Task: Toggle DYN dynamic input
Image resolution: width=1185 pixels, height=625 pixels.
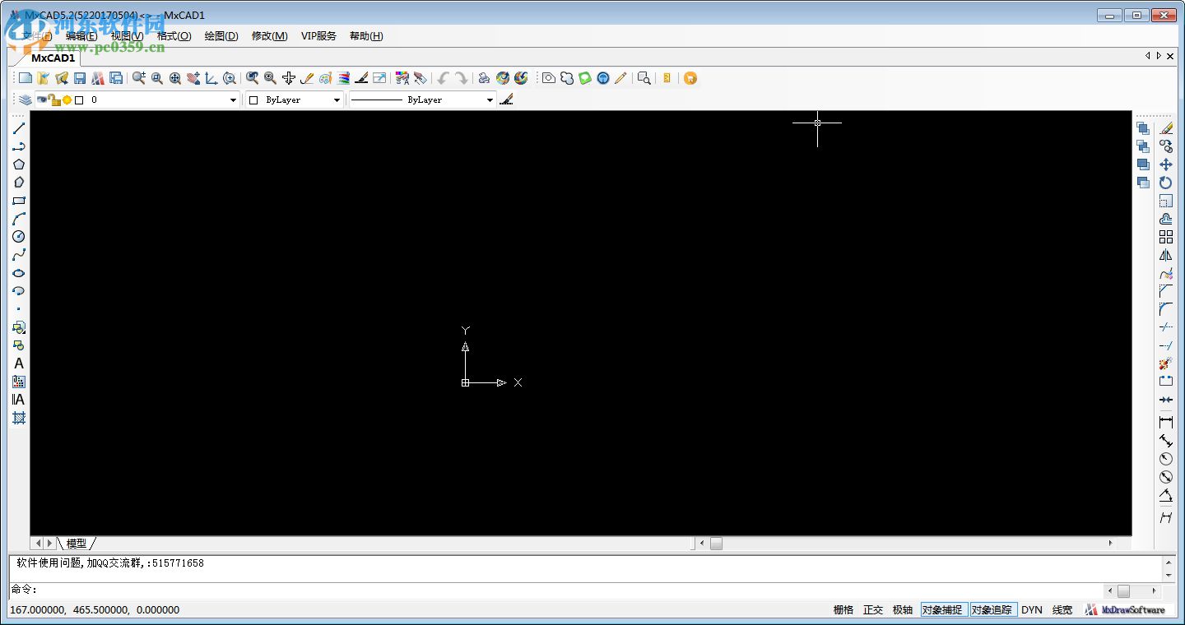Action: [x=1032, y=610]
